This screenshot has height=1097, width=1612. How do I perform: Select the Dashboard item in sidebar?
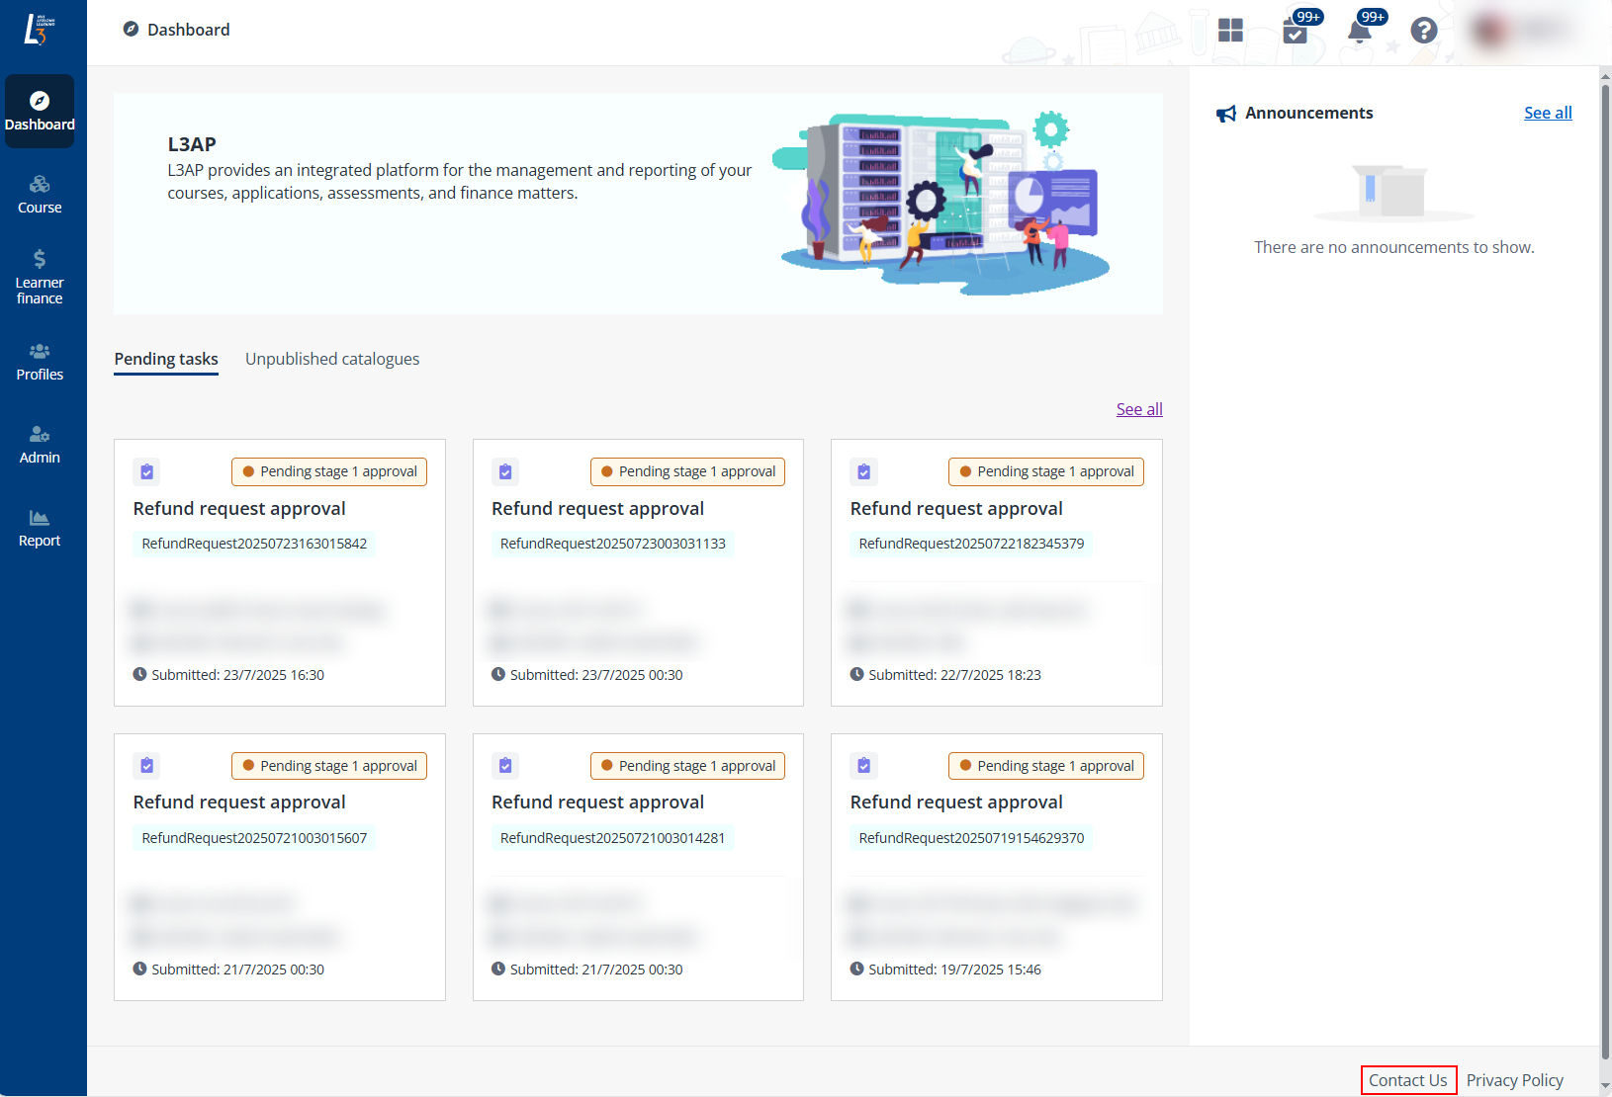click(40, 112)
